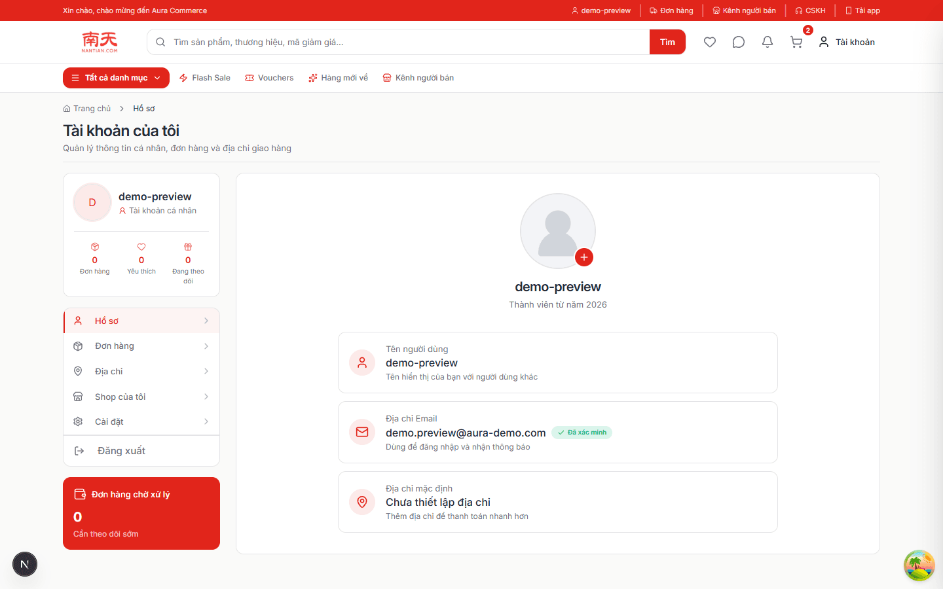943x589 pixels.
Task: Open the shopping cart icon
Action: click(x=796, y=42)
